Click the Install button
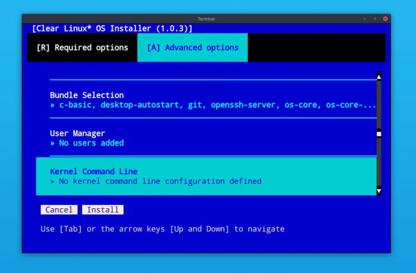416x273 pixels. pyautogui.click(x=102, y=210)
